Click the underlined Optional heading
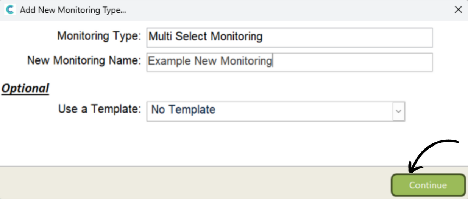468x199 pixels. (25, 88)
